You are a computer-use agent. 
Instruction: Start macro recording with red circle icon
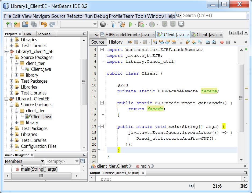point(222,42)
